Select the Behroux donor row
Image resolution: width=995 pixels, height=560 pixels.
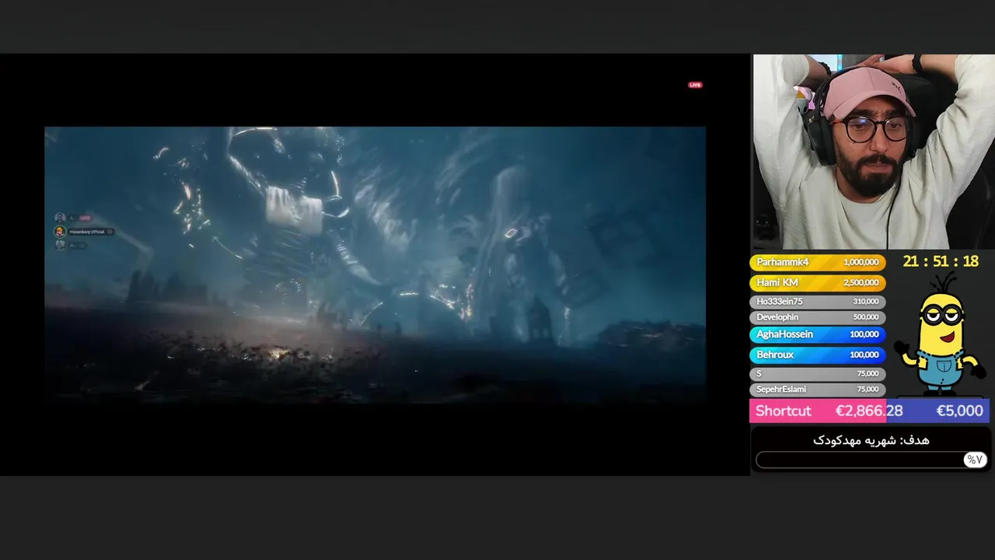(x=817, y=354)
